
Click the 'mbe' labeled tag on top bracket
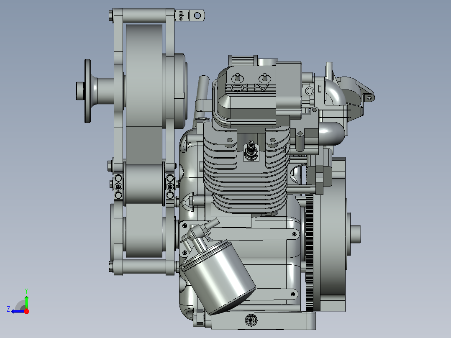point(181,15)
